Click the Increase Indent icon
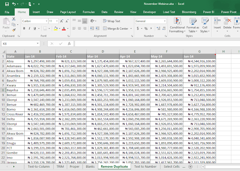 coord(97,28)
